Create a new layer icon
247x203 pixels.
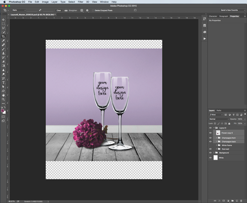237,201
